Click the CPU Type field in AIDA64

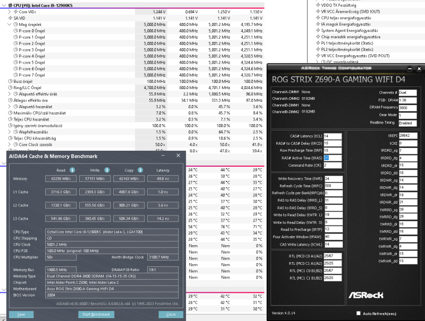click(112, 232)
